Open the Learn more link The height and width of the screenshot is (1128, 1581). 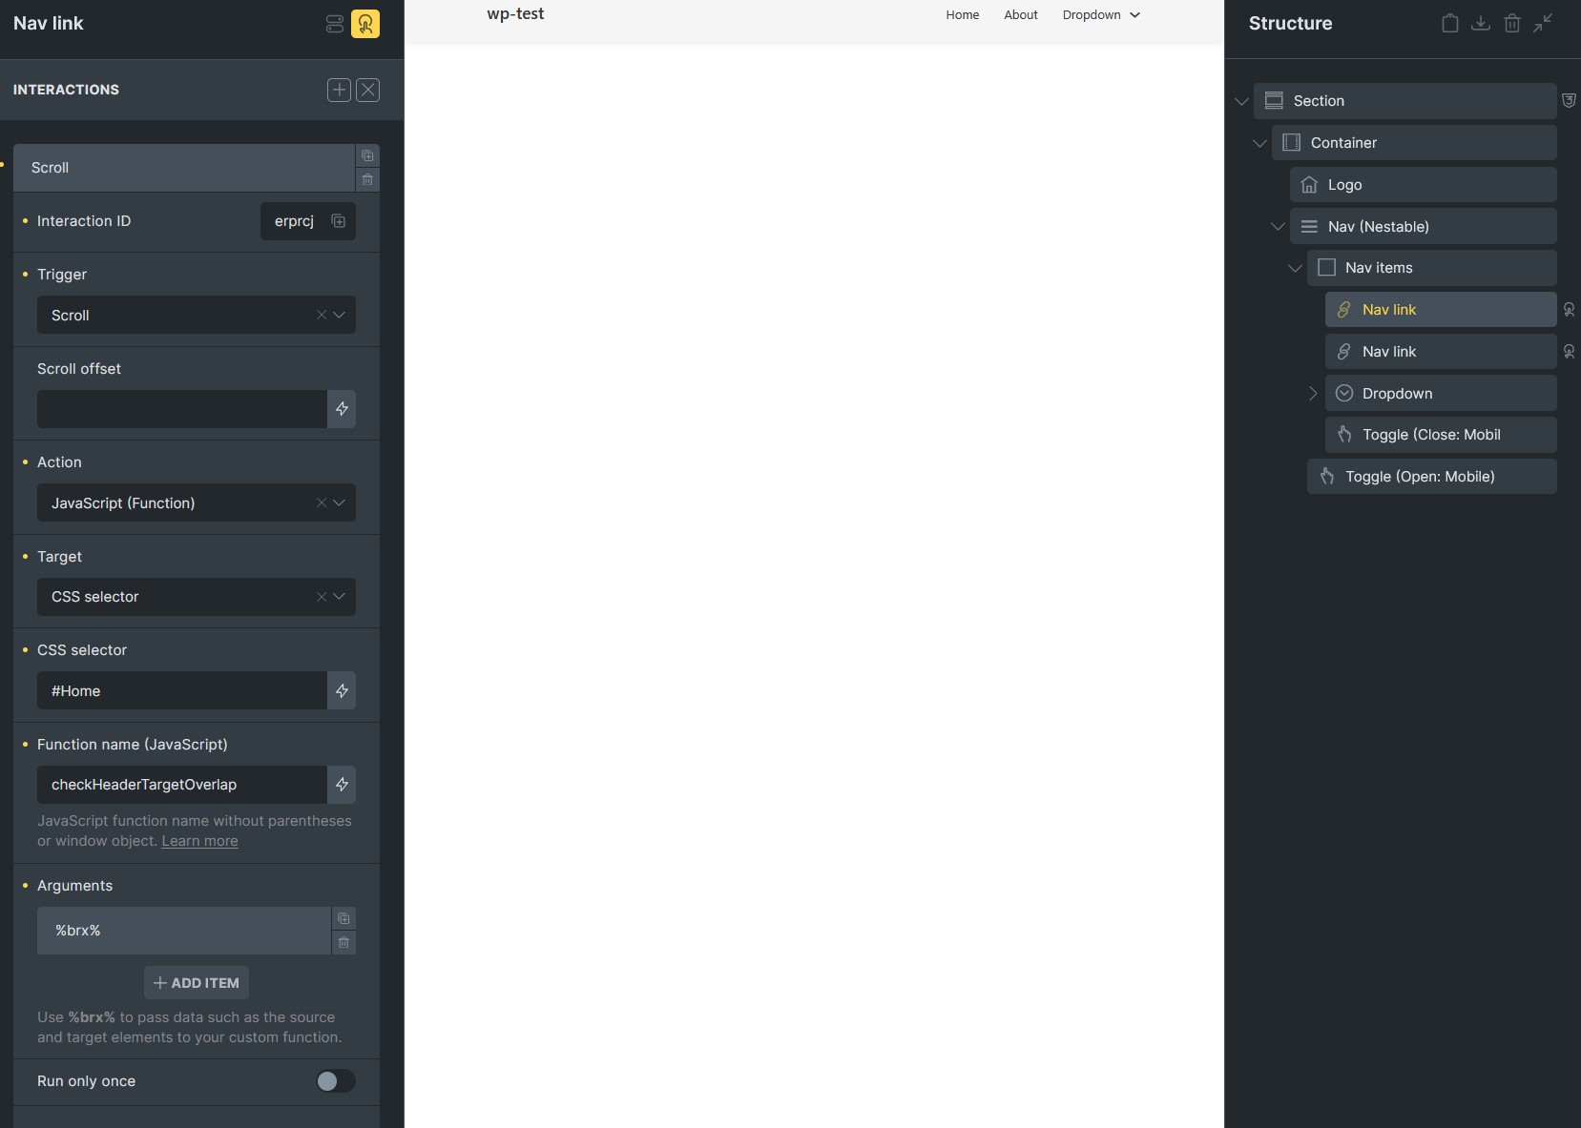199,841
